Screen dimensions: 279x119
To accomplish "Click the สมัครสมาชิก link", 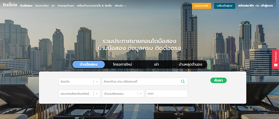I will point(246,6).
